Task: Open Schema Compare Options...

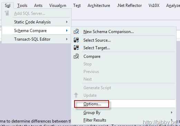Action: click(123, 104)
